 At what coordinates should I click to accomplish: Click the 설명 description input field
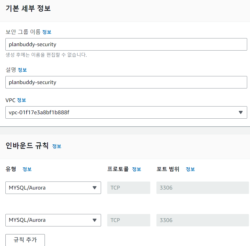pyautogui.click(x=126, y=82)
